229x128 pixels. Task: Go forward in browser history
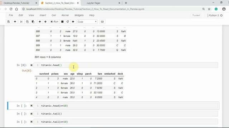click(x=5, y=9)
